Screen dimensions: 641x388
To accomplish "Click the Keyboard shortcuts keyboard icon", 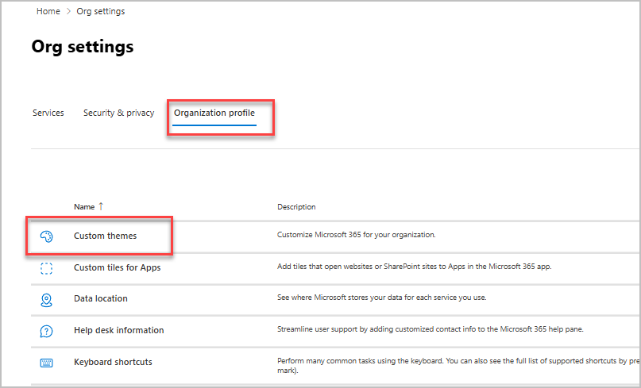I will tap(46, 363).
